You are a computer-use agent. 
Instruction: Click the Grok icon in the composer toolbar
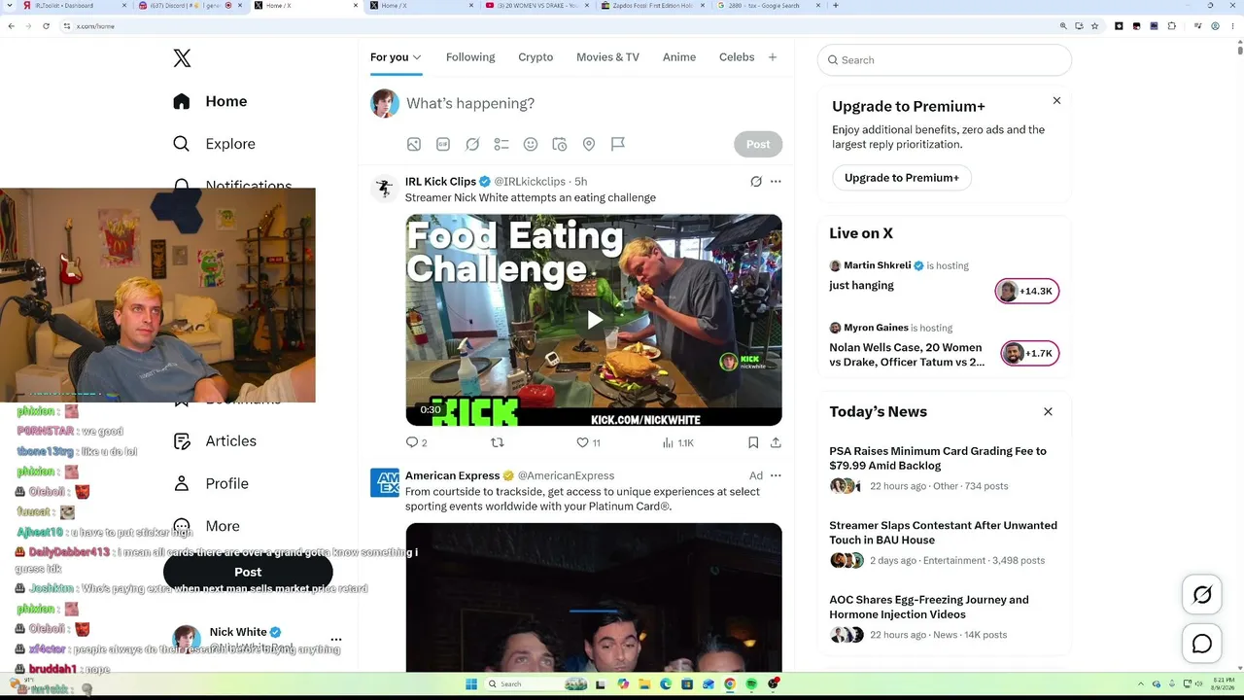(472, 144)
